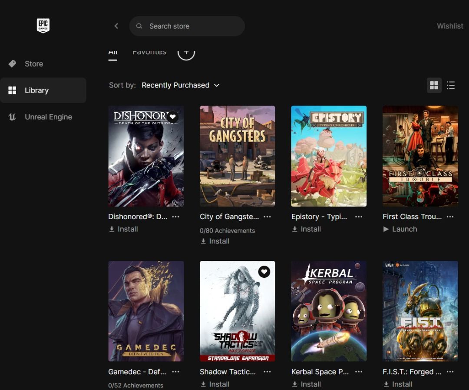The height and width of the screenshot is (390, 469).
Task: Switch to list view
Action: (451, 85)
